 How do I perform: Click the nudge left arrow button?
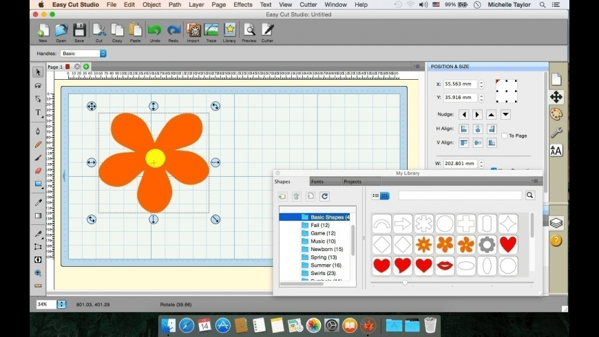coord(464,114)
